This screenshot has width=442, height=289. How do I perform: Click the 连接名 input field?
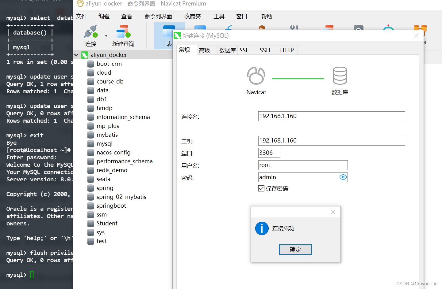pos(332,116)
